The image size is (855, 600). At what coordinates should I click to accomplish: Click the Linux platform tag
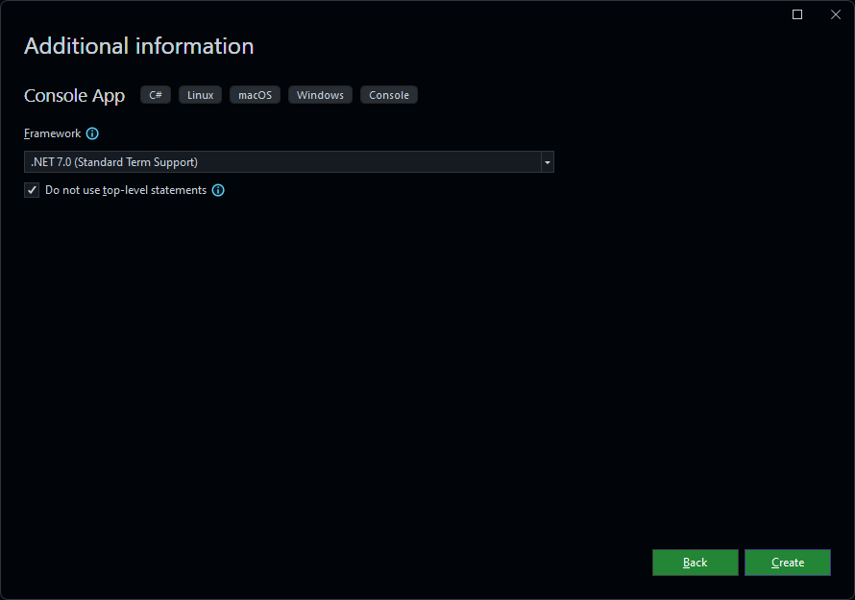(200, 94)
